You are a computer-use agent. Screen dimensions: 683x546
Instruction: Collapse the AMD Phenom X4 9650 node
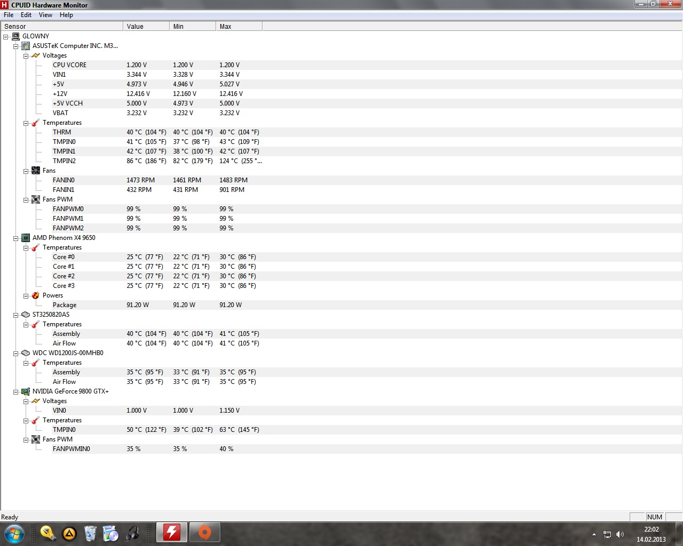coord(16,238)
